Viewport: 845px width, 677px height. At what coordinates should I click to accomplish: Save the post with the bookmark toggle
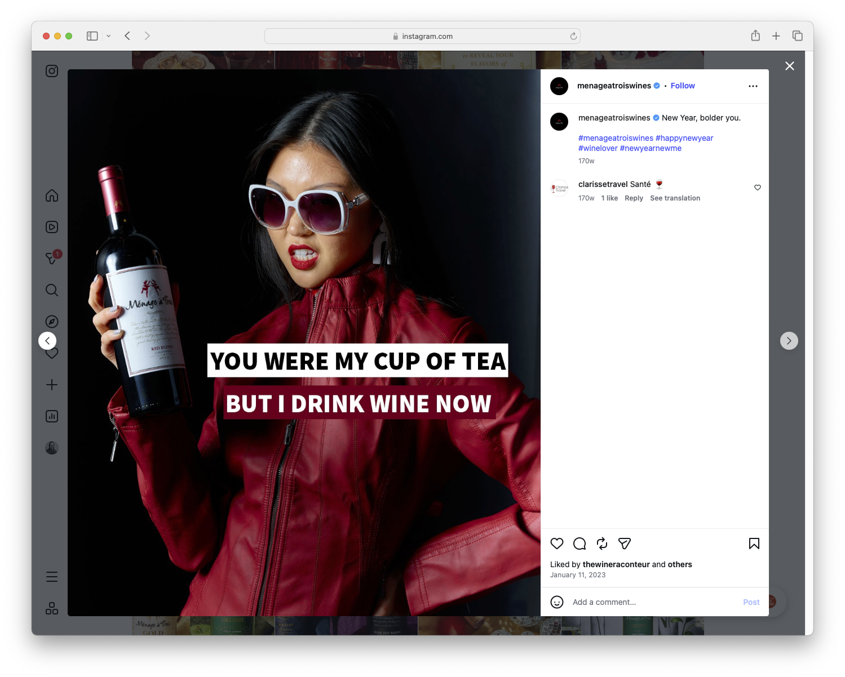753,544
